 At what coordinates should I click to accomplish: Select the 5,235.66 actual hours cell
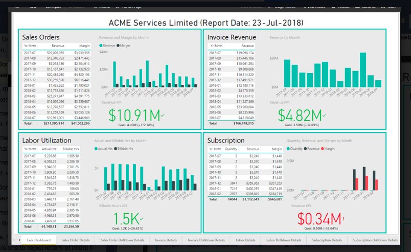coord(50,156)
